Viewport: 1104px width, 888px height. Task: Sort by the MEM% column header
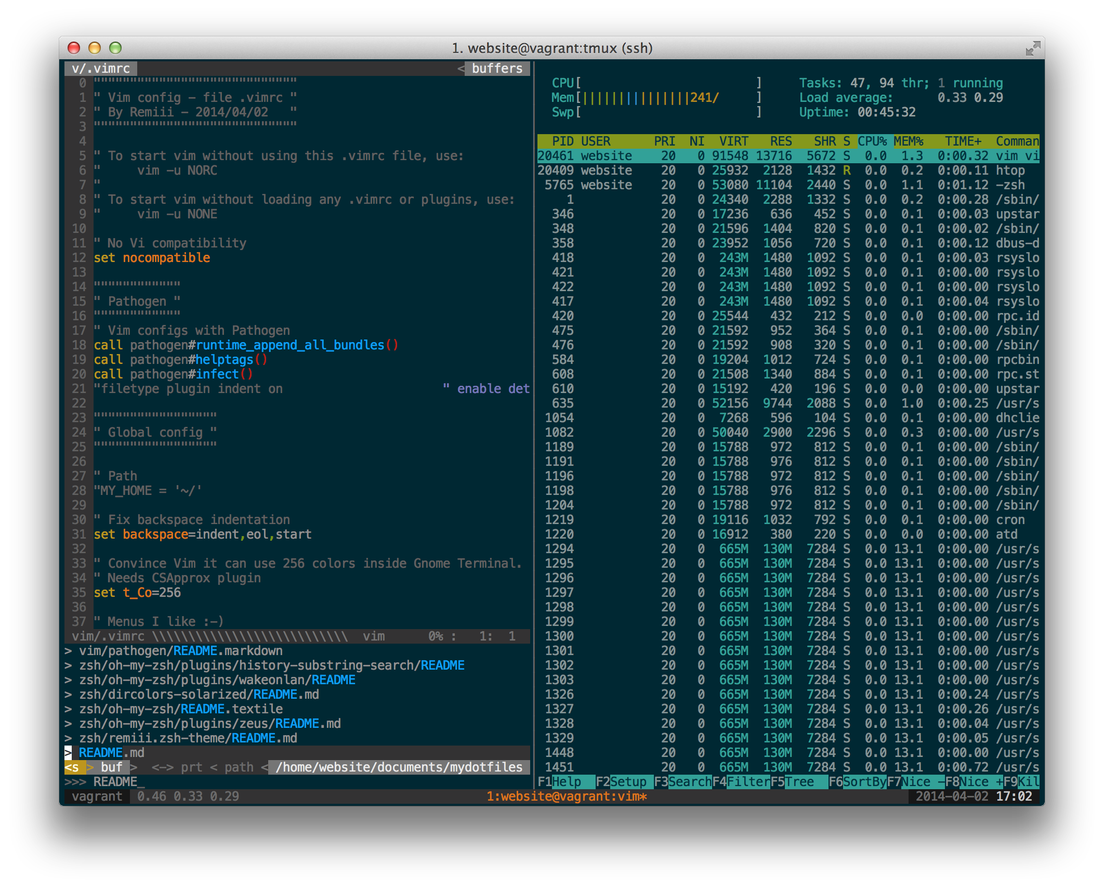[x=909, y=141]
